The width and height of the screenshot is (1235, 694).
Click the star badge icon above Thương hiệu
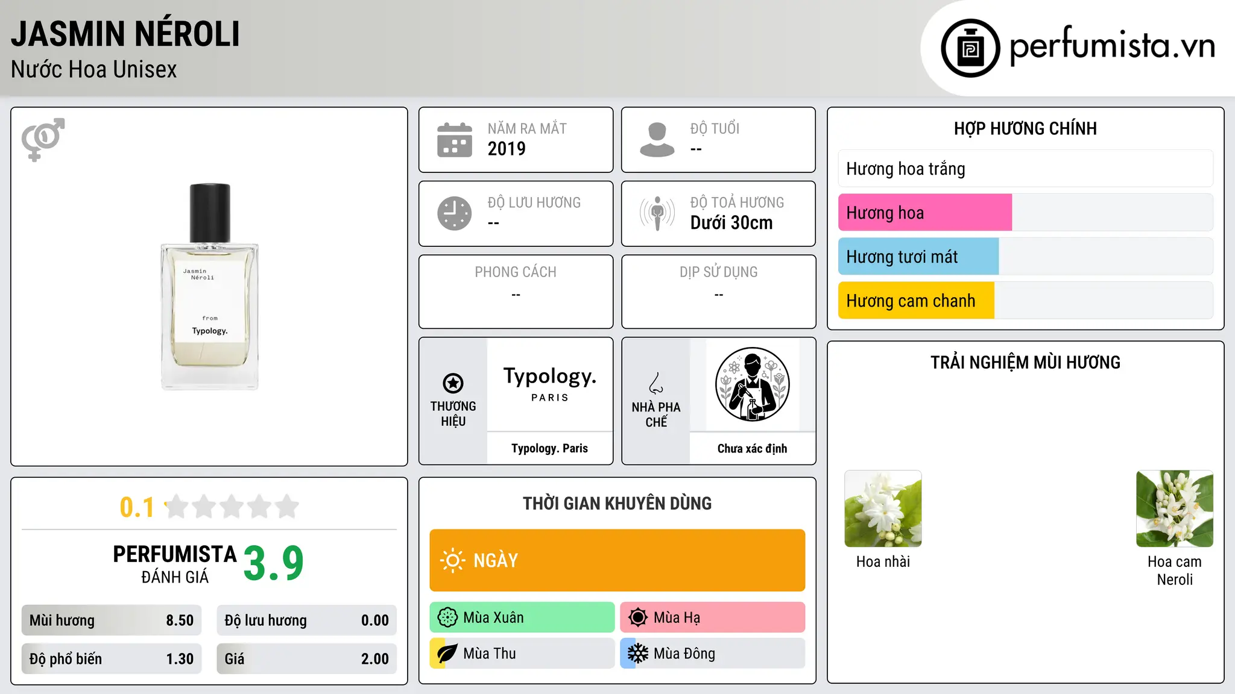pyautogui.click(x=453, y=383)
